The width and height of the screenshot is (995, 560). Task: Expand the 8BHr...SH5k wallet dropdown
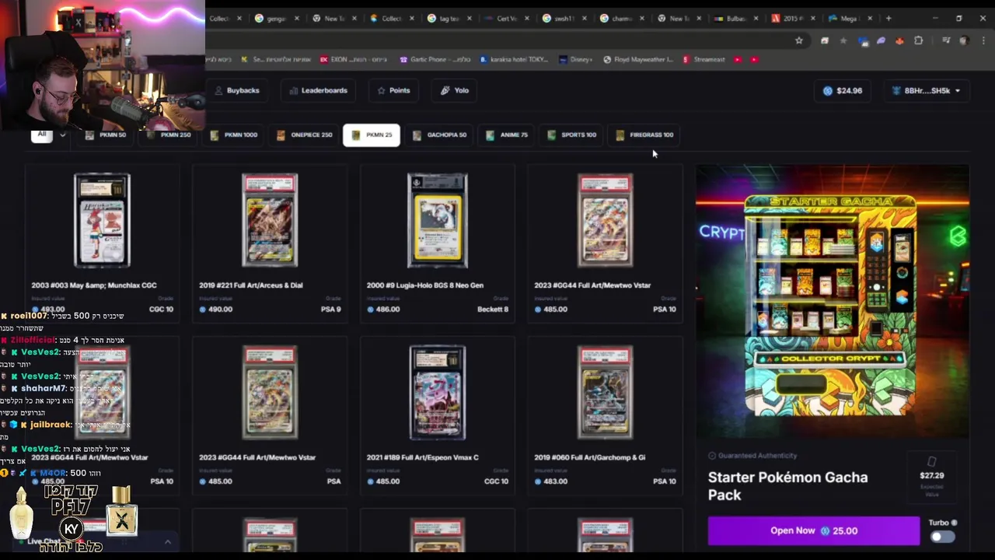[x=927, y=90]
